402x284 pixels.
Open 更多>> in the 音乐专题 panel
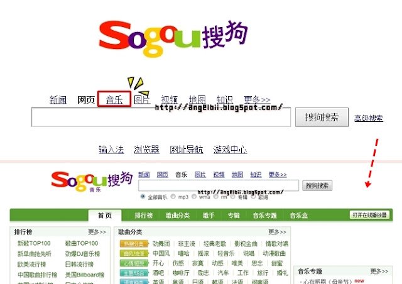point(379,271)
